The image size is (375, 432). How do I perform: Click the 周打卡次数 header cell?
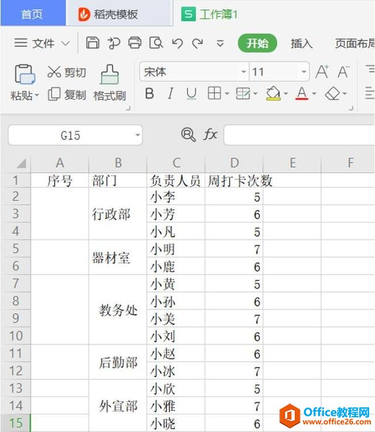[234, 181]
